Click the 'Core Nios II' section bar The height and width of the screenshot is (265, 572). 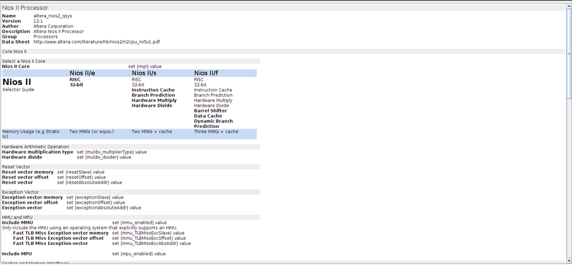pos(284,52)
